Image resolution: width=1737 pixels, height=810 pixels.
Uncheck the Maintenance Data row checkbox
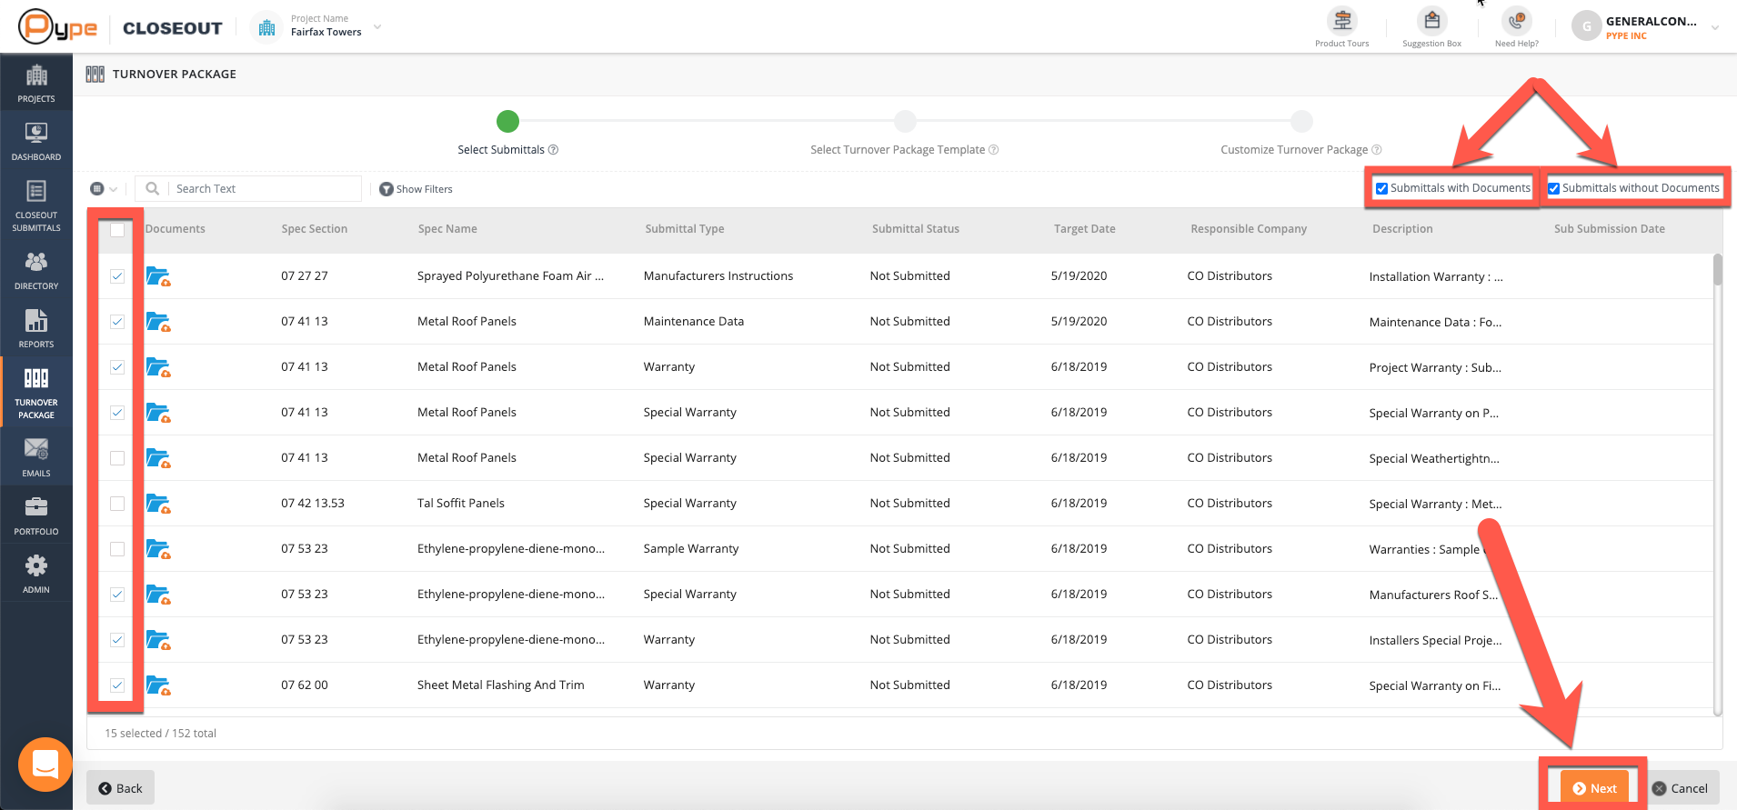point(117,322)
